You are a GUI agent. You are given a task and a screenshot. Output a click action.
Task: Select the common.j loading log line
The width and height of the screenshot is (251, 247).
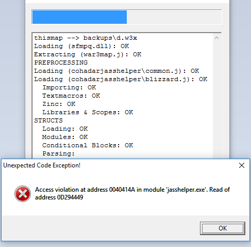coord(116,71)
